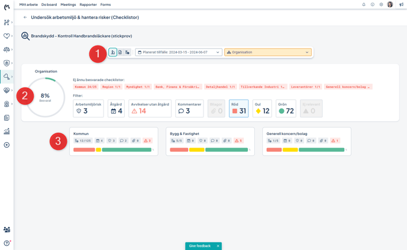Go to the Mitt arbete menu

pos(28,5)
